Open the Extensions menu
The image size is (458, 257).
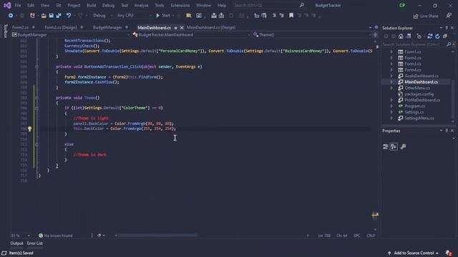pyautogui.click(x=180, y=5)
